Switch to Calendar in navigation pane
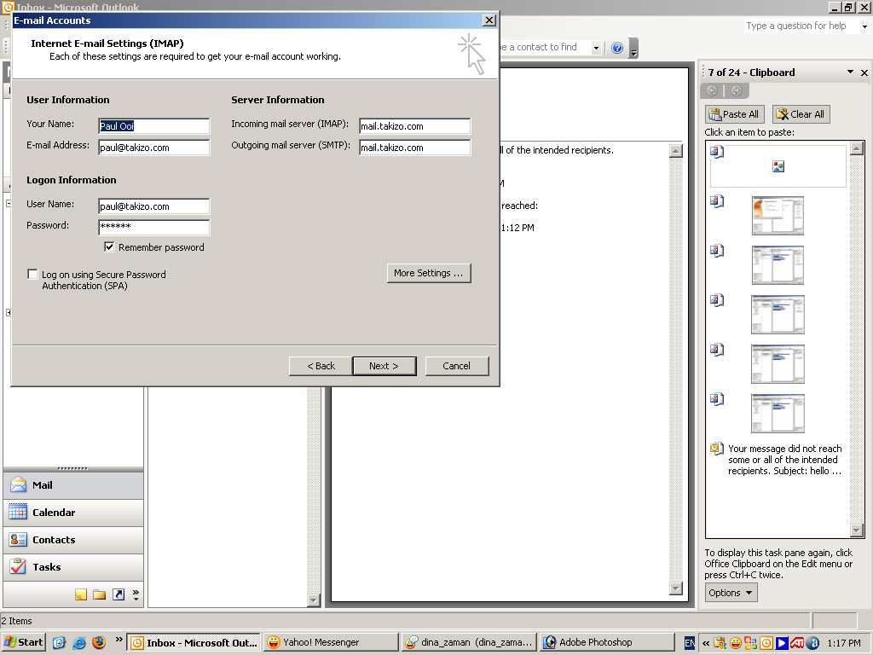 click(73, 513)
